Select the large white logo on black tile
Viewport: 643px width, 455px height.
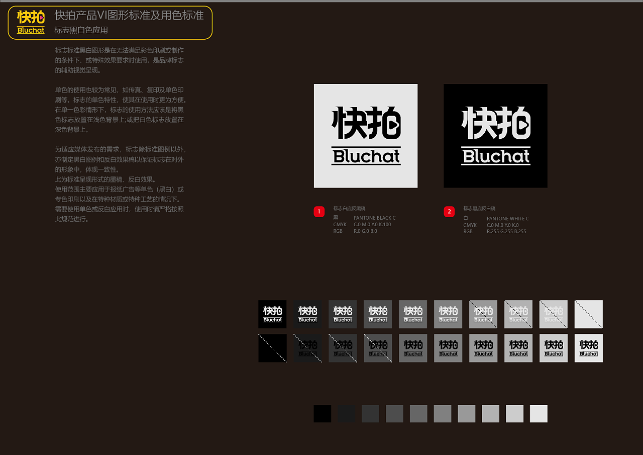pyautogui.click(x=495, y=136)
